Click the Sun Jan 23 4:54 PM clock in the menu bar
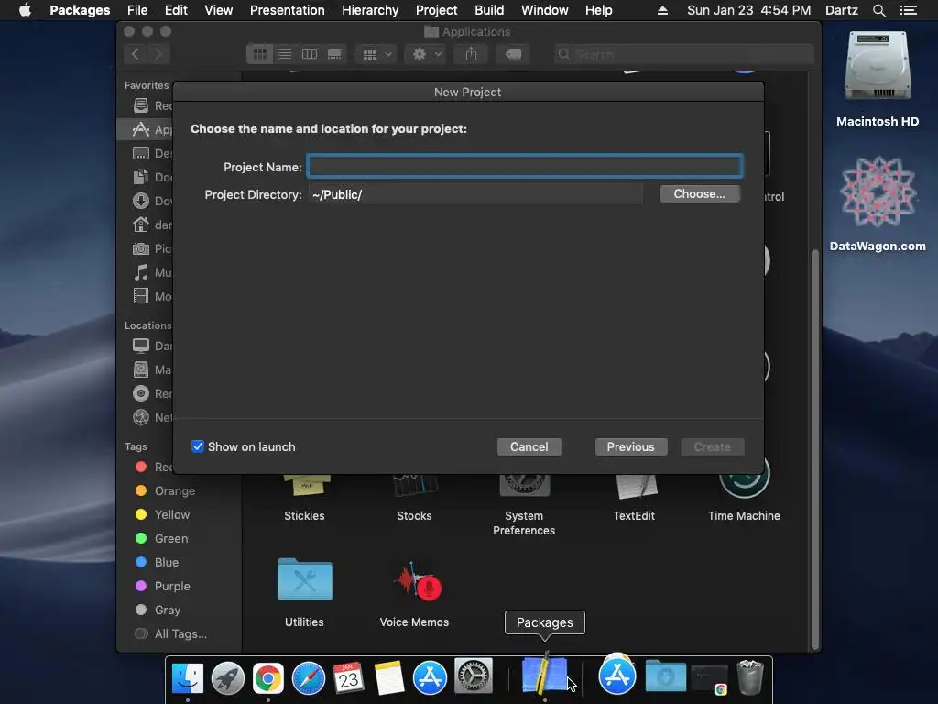The height and width of the screenshot is (704, 938). [748, 10]
